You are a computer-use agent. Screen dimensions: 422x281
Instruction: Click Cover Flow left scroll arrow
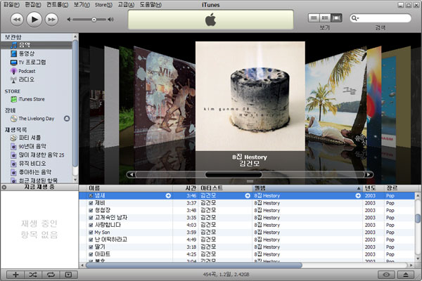[132, 174]
